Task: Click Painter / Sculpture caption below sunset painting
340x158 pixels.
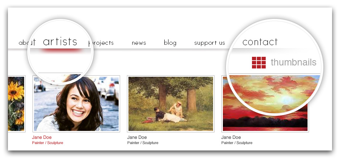Action: pyautogui.click(x=237, y=143)
